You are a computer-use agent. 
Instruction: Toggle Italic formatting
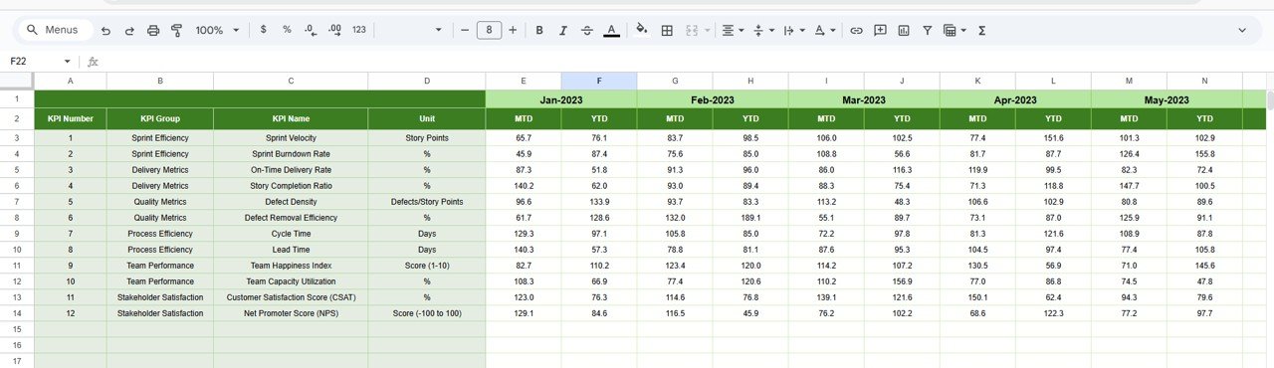pyautogui.click(x=563, y=30)
